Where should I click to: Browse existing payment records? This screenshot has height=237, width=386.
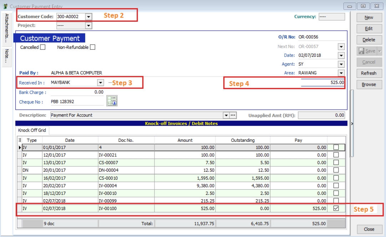[369, 85]
